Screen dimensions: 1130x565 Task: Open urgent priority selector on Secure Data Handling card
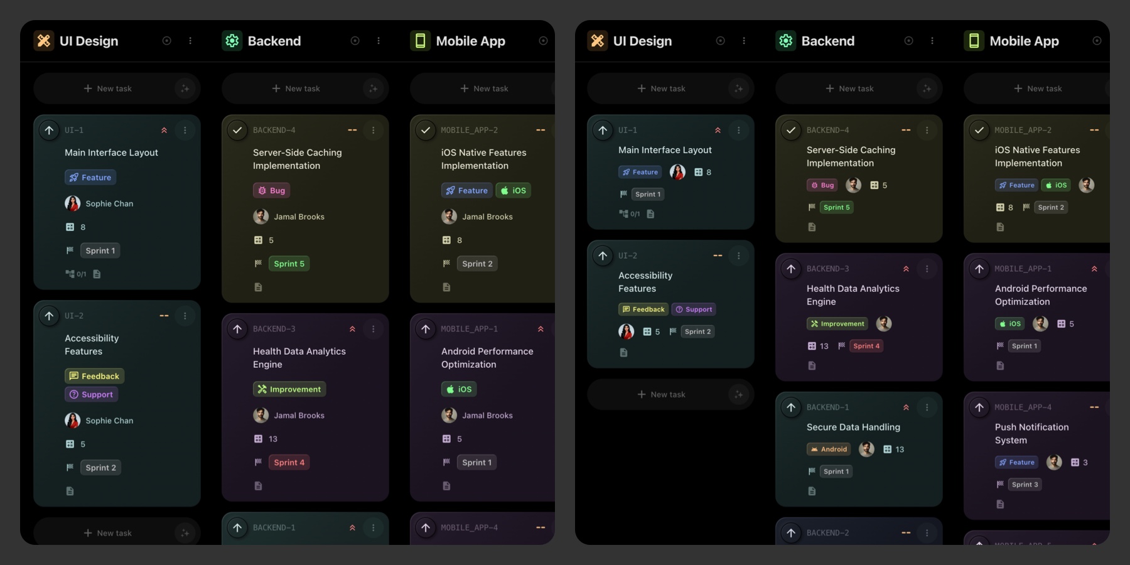(x=906, y=407)
